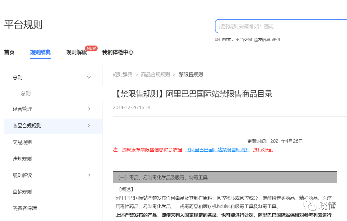Expand the 商品合规规则 chevron

pyautogui.click(x=89, y=125)
